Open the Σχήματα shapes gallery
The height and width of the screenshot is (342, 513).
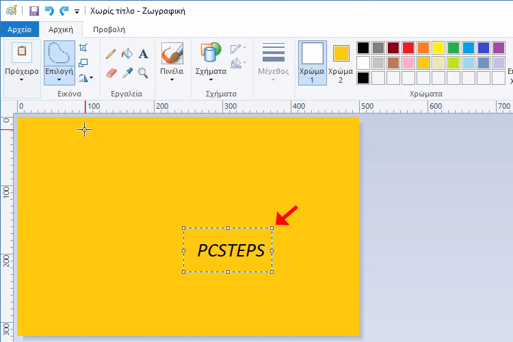(x=211, y=53)
